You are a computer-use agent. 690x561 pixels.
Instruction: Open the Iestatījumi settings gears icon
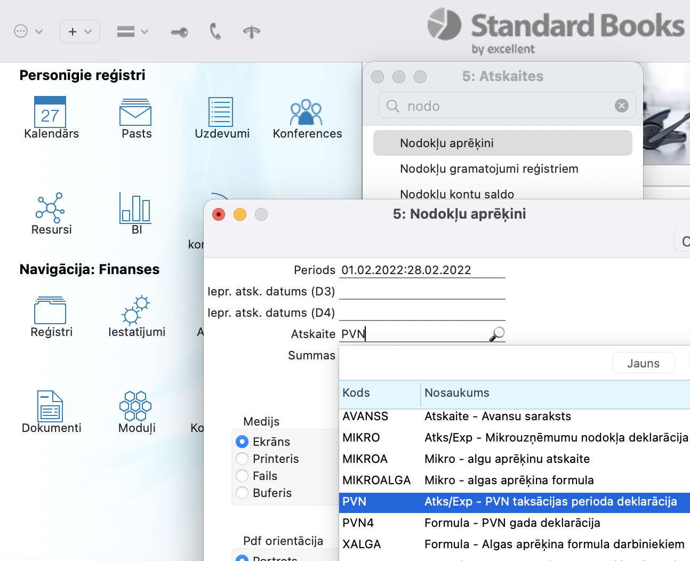coord(135,310)
